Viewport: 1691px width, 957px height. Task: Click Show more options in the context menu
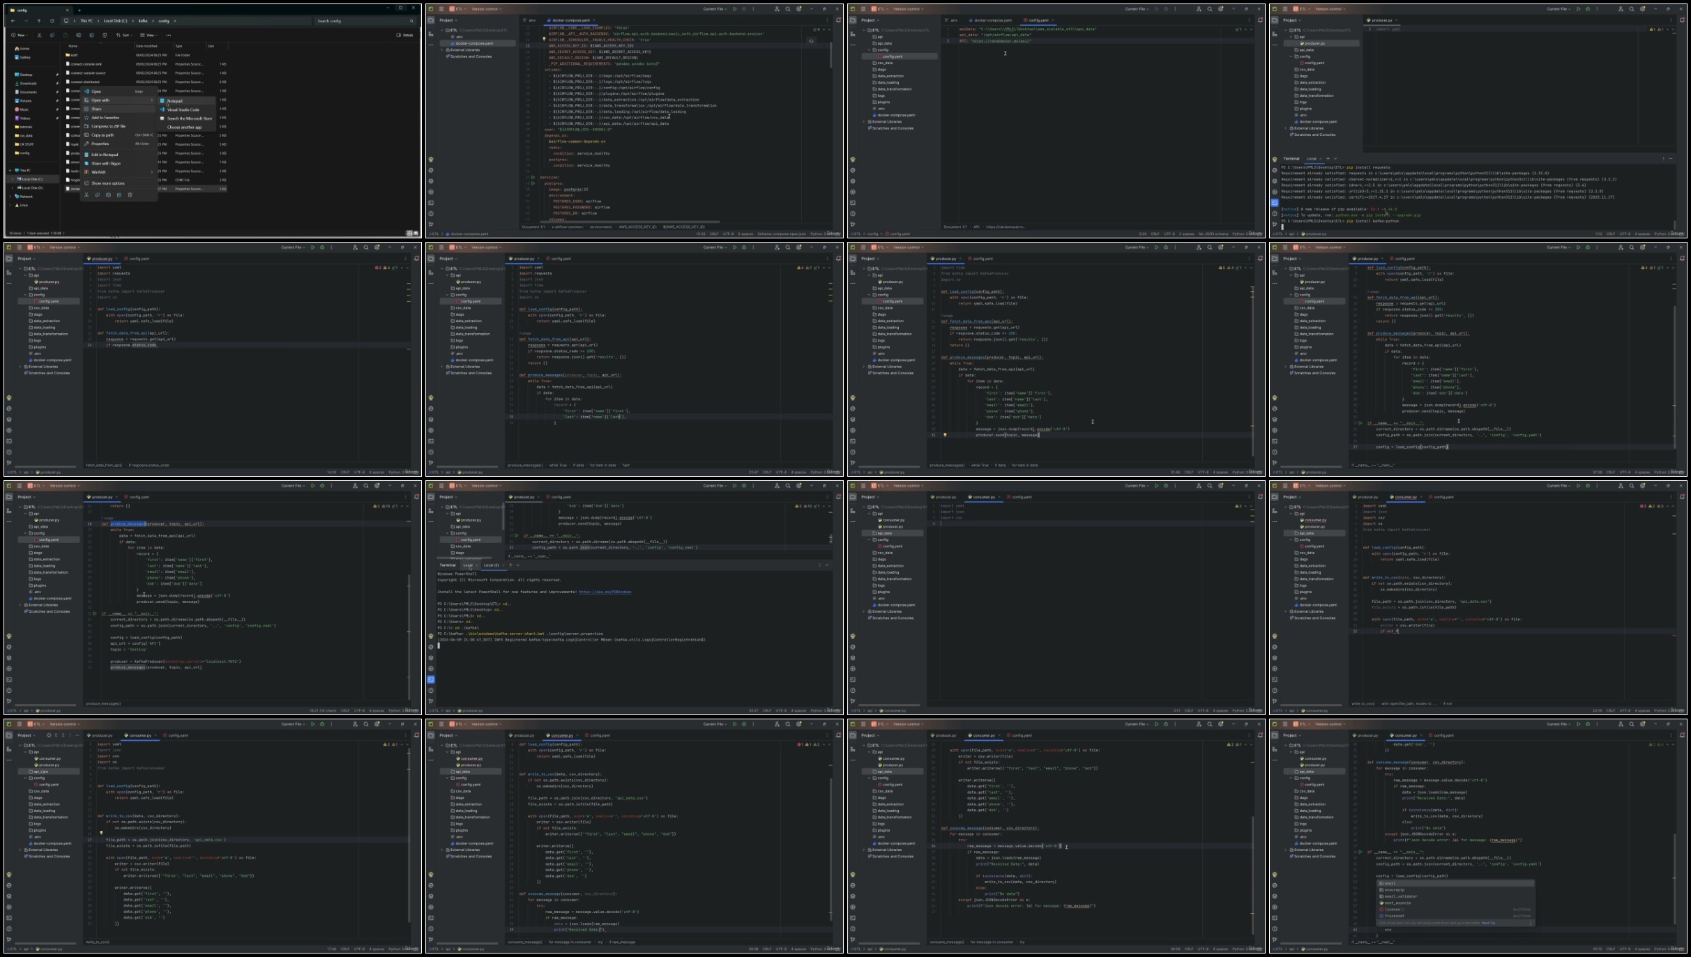[119, 183]
